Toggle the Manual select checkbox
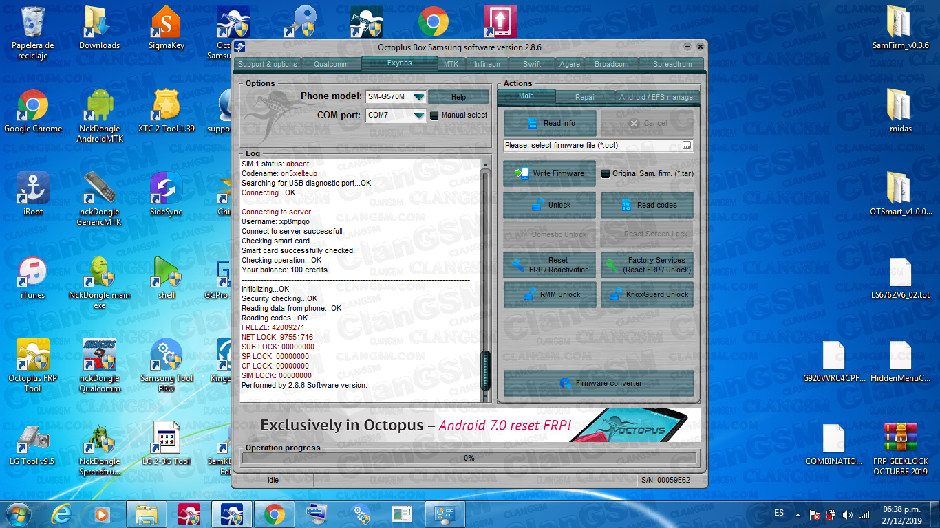This screenshot has height=528, width=940. pos(434,115)
